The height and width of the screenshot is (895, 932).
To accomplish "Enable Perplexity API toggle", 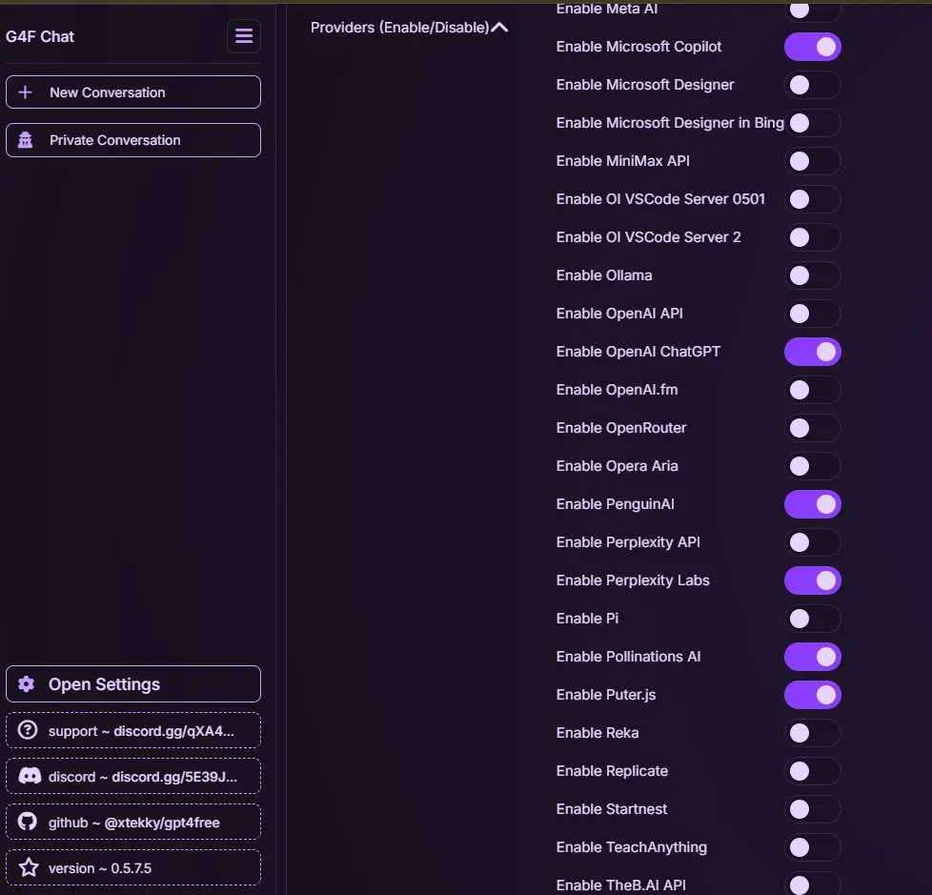I will tap(813, 542).
